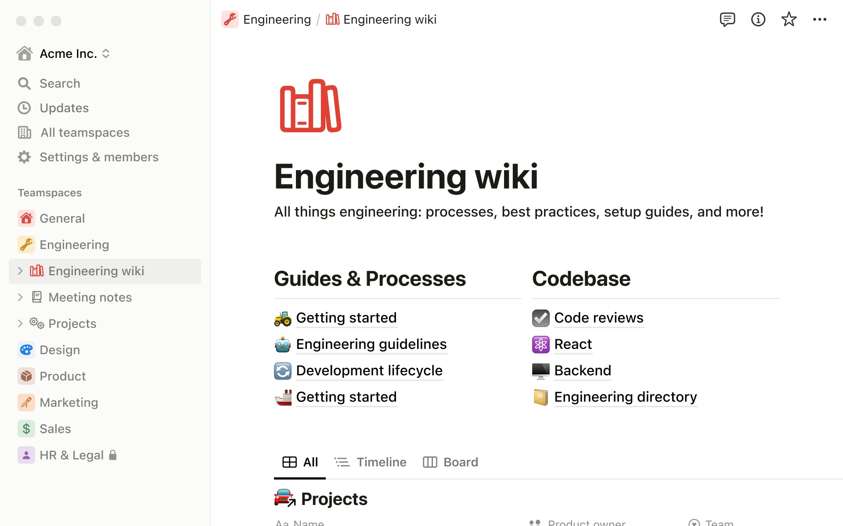Open Settings & members icon
The image size is (843, 526).
coord(24,156)
